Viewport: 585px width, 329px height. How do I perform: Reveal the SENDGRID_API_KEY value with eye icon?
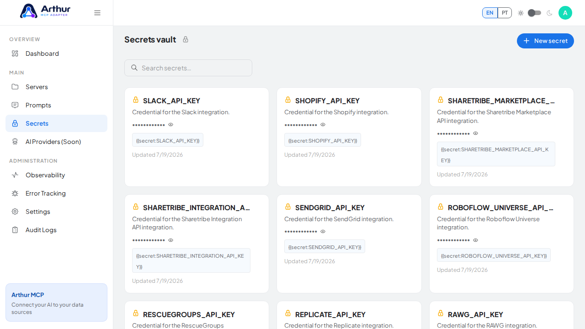tap(323, 232)
